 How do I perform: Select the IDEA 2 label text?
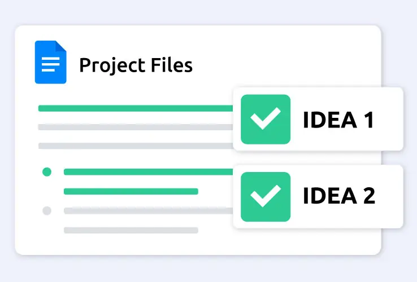coord(339,196)
